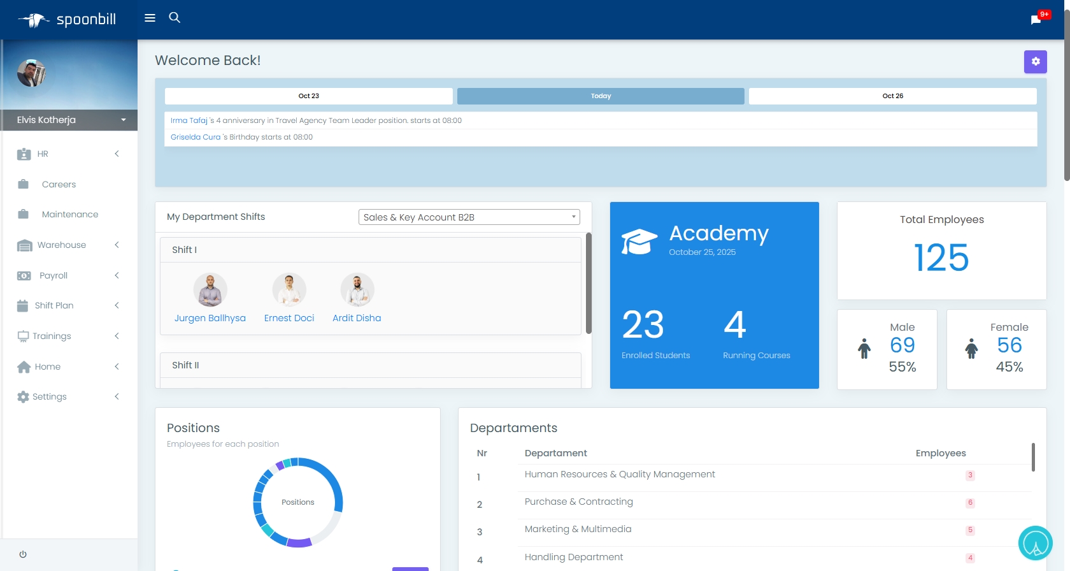Switch to the Oct 23 tab
1070x571 pixels.
pos(309,96)
